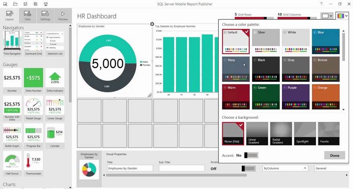The image size is (353, 189).
Task: Click properties scroll left arrow
Action: click(104, 175)
